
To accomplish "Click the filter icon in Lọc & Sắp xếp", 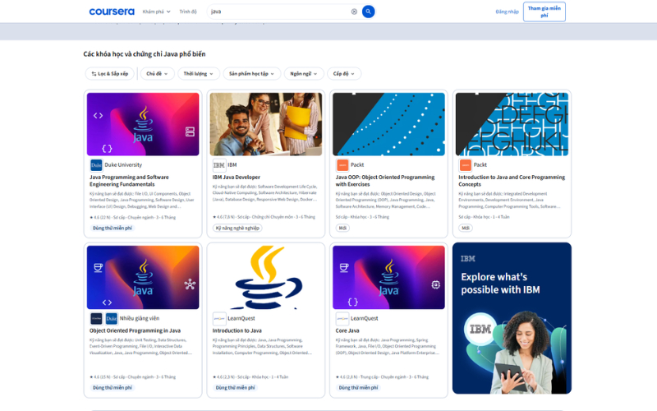I will (x=94, y=74).
